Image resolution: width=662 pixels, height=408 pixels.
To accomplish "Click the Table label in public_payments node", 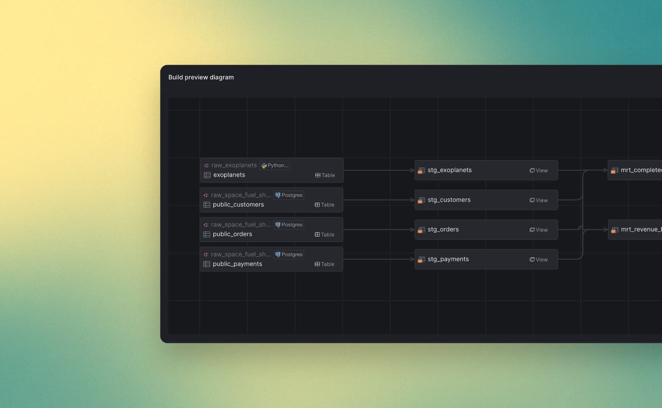I will point(328,264).
